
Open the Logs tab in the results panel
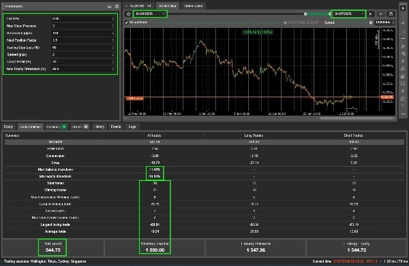coord(132,127)
